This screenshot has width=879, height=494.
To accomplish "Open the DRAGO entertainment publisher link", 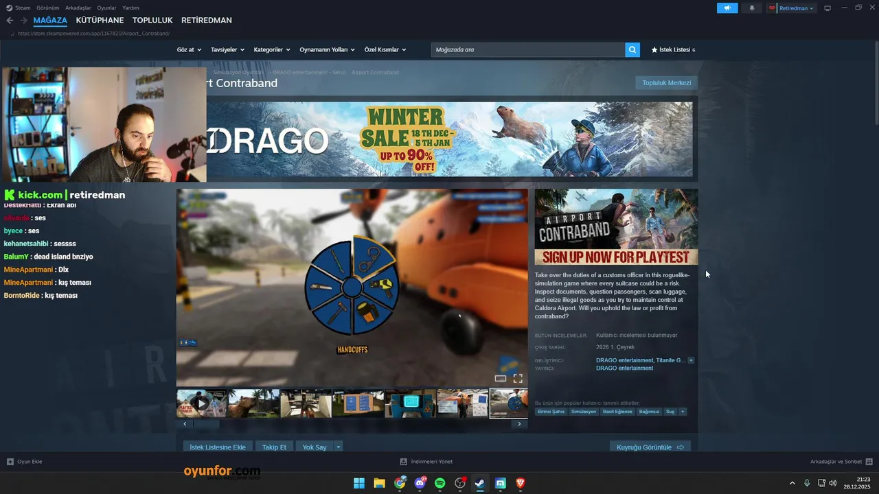I will (x=624, y=368).
